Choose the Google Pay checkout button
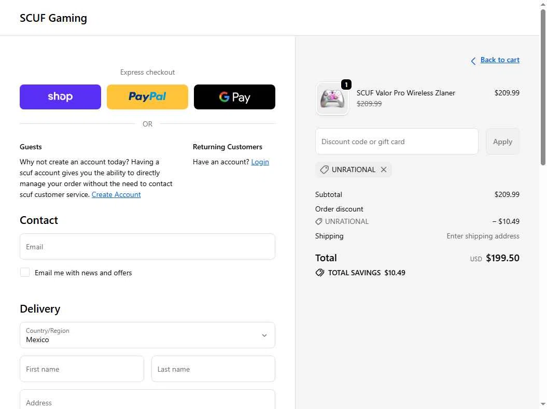The image size is (547, 409). (x=234, y=97)
